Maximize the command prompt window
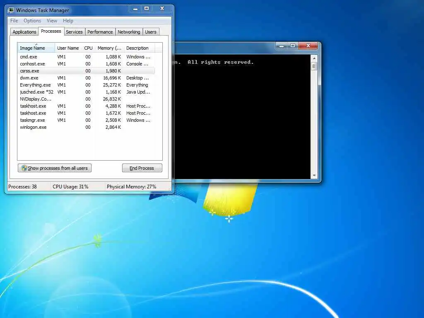This screenshot has width=424, height=318. [293, 46]
